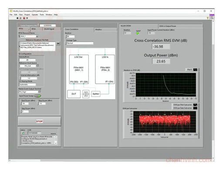Click the LO2 Out module box

(79, 69)
